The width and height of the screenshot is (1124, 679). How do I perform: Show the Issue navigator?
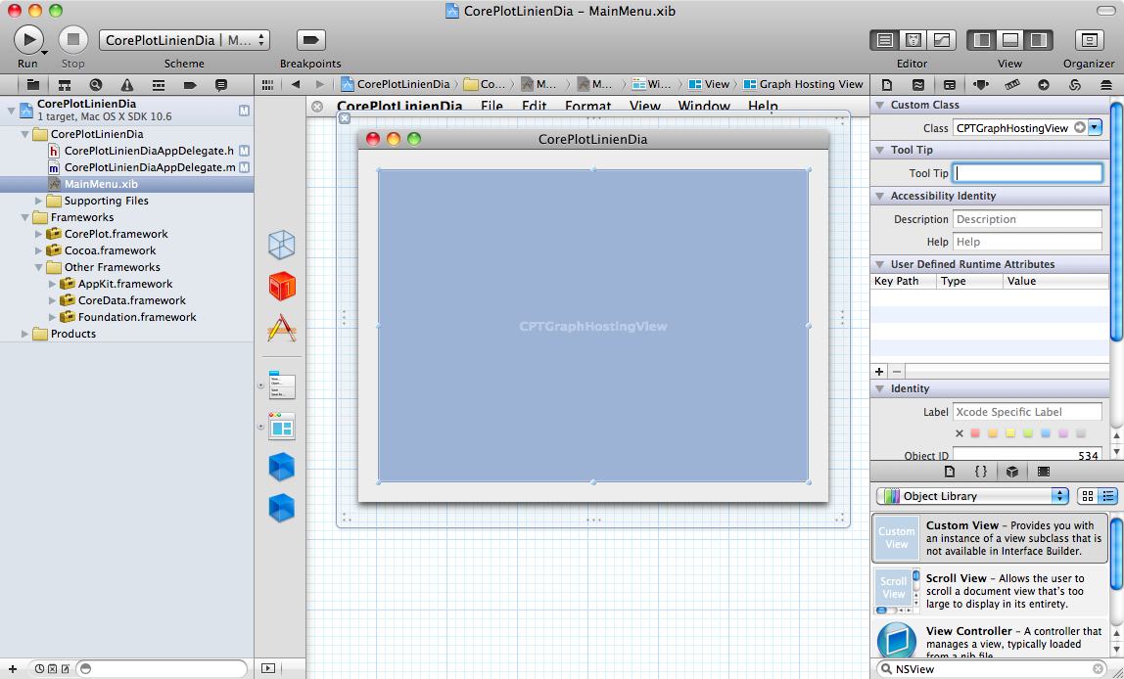127,85
